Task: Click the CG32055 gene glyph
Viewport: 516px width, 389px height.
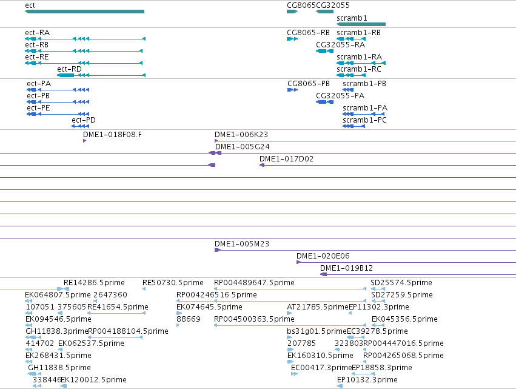Action: 325,12
